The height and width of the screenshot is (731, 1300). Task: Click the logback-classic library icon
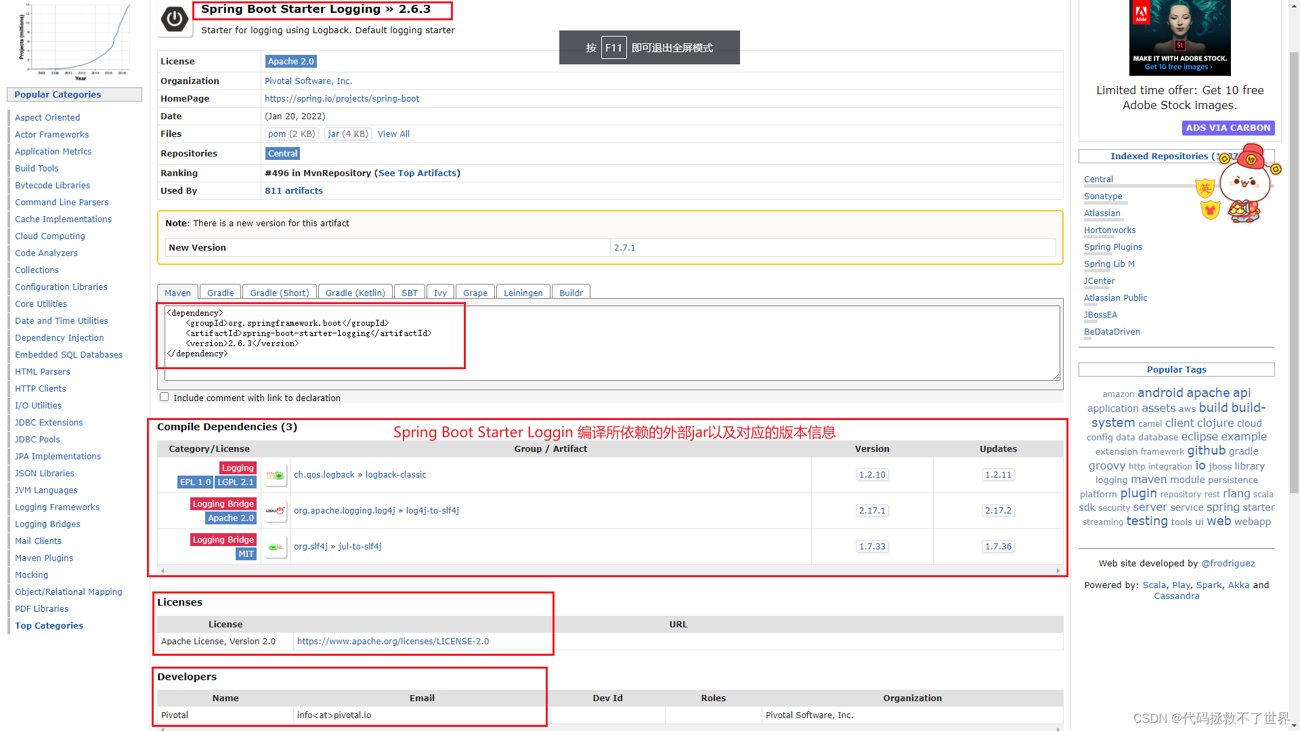[275, 475]
